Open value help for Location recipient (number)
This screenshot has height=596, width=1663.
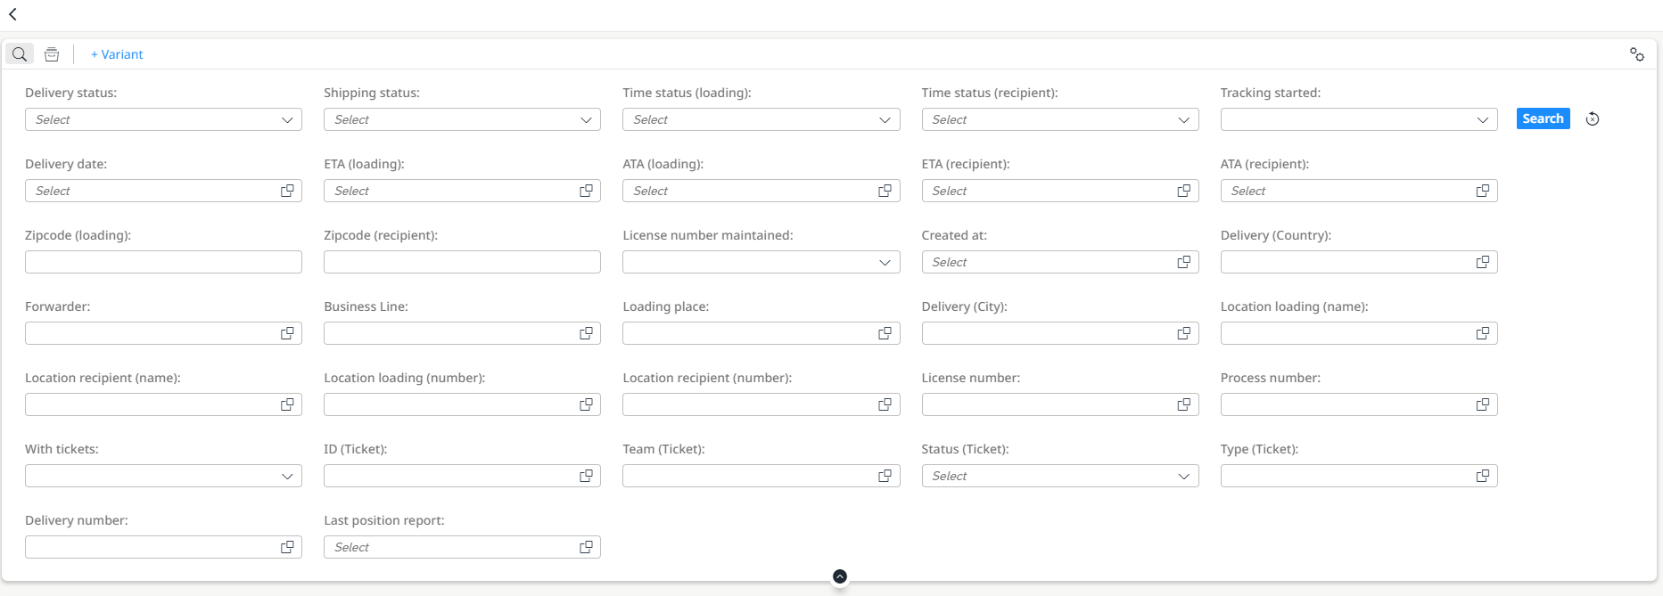pyautogui.click(x=885, y=404)
